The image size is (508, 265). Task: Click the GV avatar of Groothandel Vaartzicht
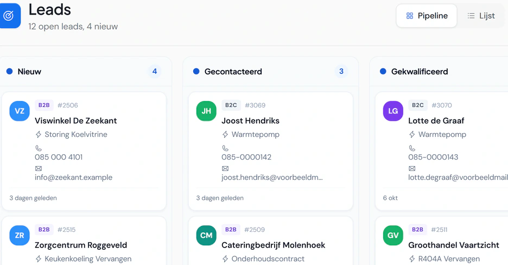[x=393, y=235]
